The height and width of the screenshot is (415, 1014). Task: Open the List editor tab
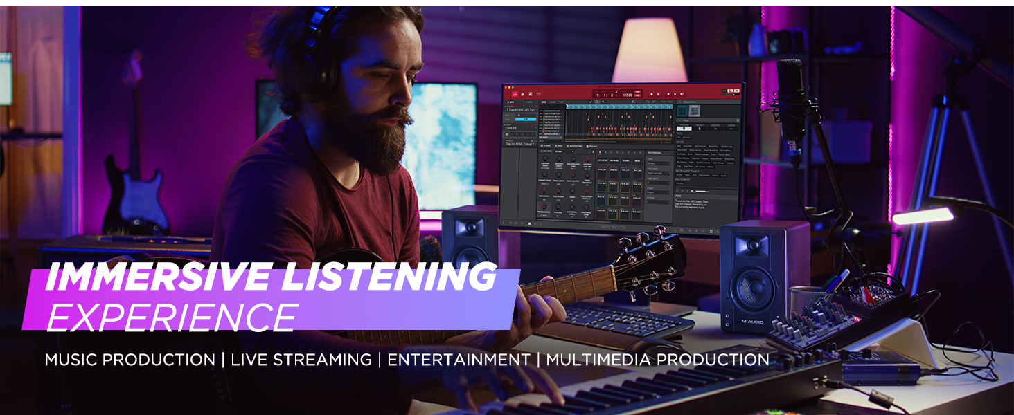click(562, 102)
